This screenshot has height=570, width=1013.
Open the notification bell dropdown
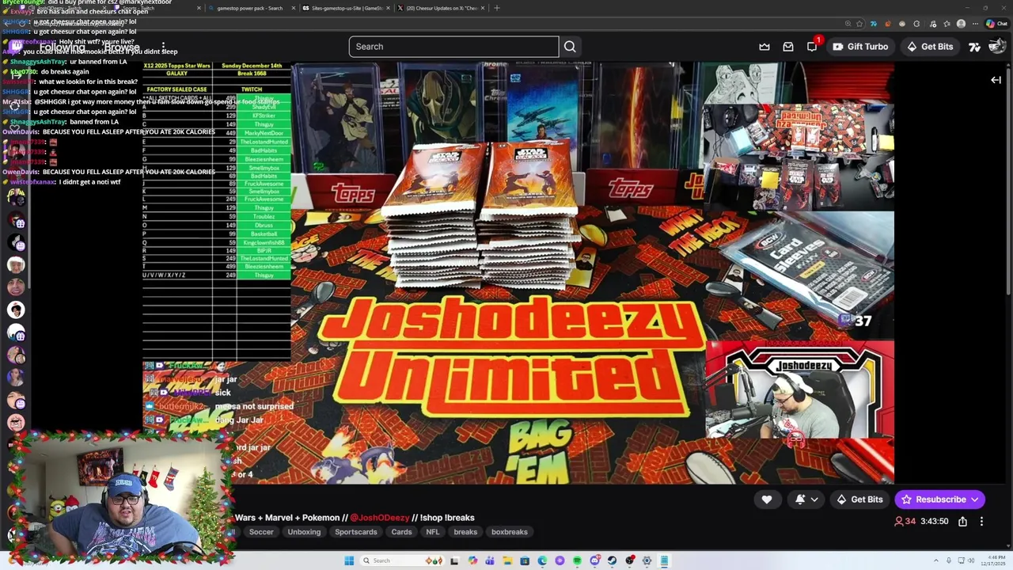(807, 500)
